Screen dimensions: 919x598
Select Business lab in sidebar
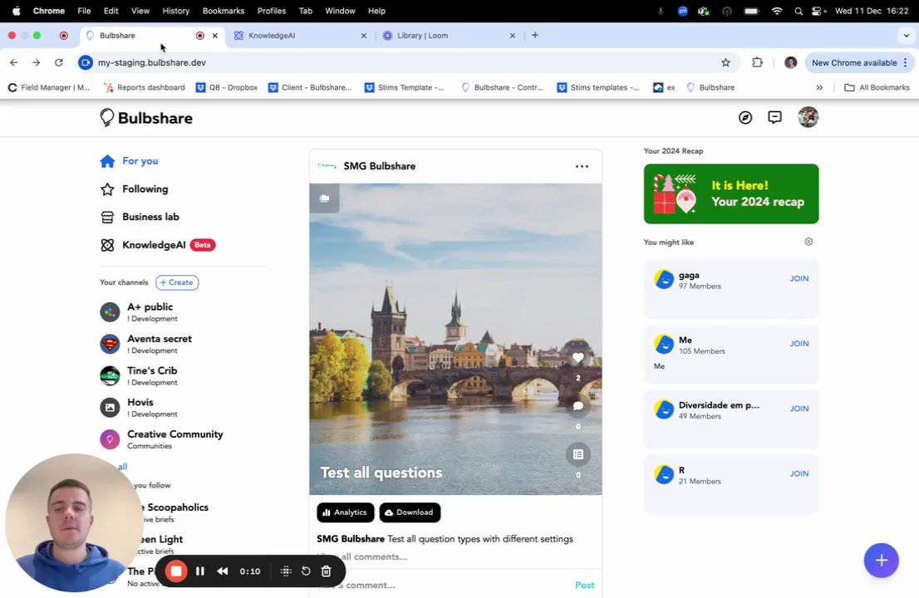click(x=150, y=217)
